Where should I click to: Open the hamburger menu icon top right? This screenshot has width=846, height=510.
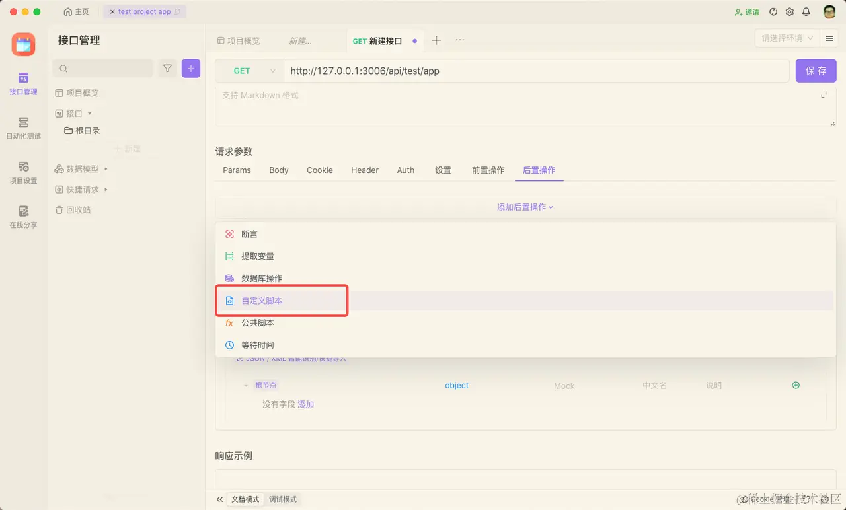[829, 39]
